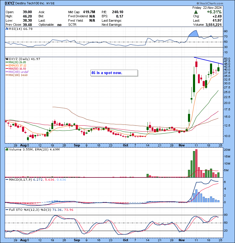235x243 pixels.
Task: Click the company name Destiny Tech100 Inc.
Action: (30, 3)
